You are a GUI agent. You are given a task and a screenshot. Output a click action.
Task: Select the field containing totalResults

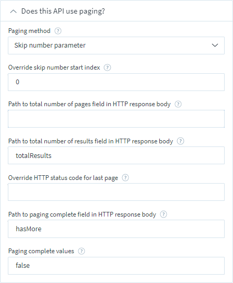pos(116,155)
